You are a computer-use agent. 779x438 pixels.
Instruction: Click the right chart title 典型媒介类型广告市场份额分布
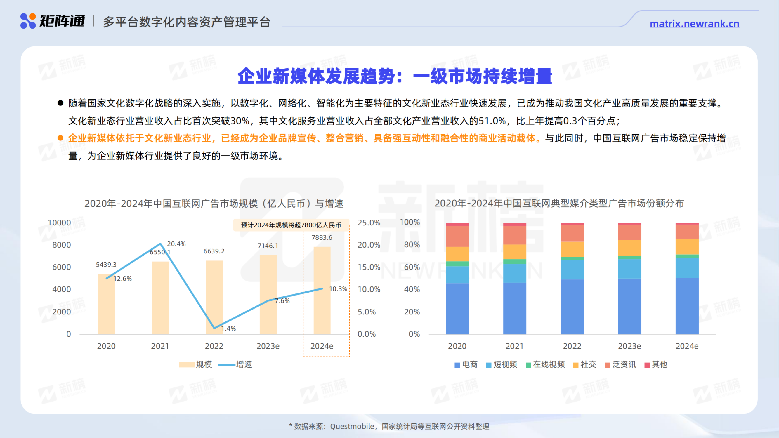tap(559, 203)
